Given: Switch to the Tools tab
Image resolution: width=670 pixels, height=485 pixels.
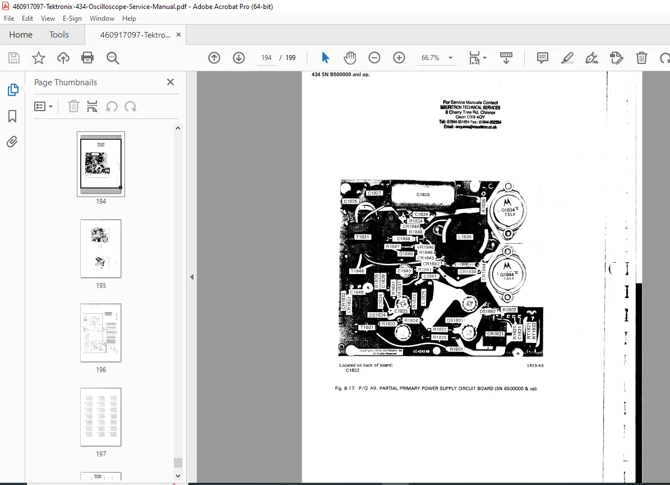Looking at the screenshot, I should 59,35.
